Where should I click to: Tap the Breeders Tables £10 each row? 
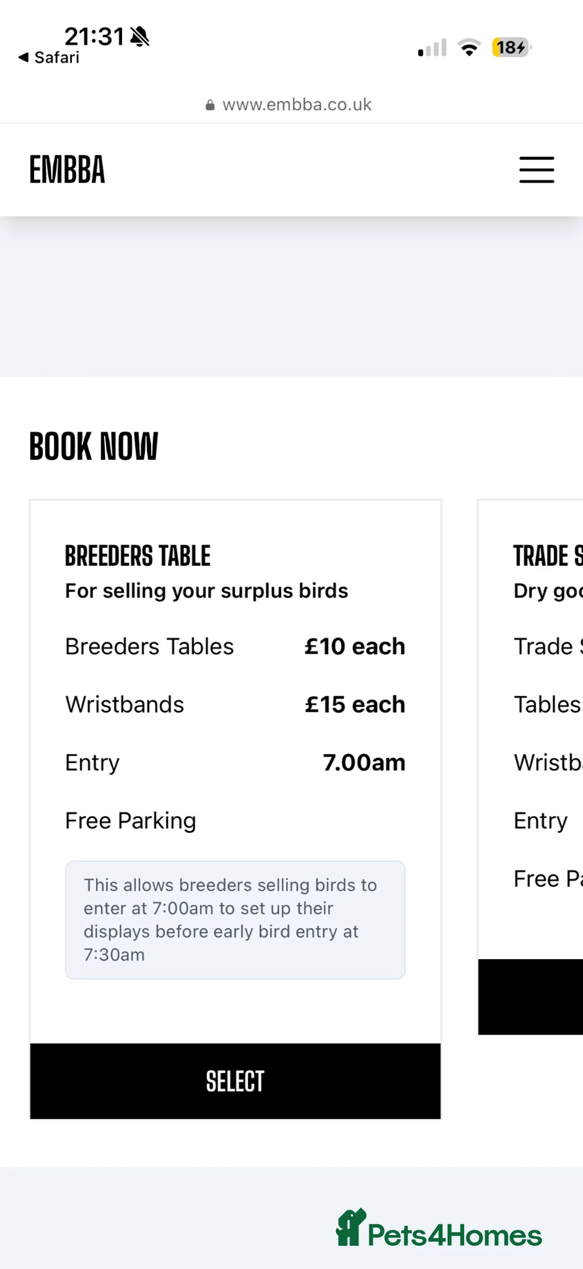click(x=235, y=646)
